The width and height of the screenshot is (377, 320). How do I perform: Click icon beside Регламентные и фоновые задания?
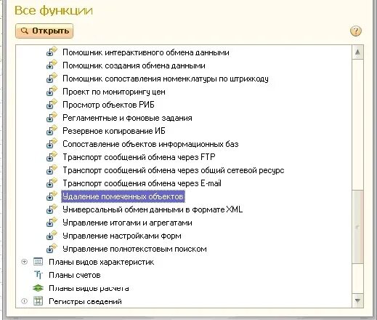tap(52, 117)
